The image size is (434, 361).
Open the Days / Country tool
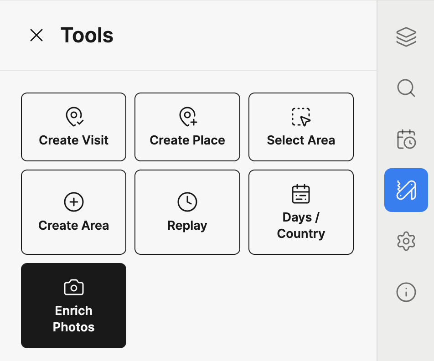pos(301,212)
